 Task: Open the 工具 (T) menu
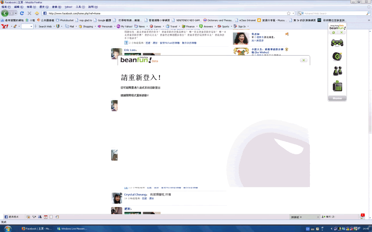pyautogui.click(x=80, y=7)
